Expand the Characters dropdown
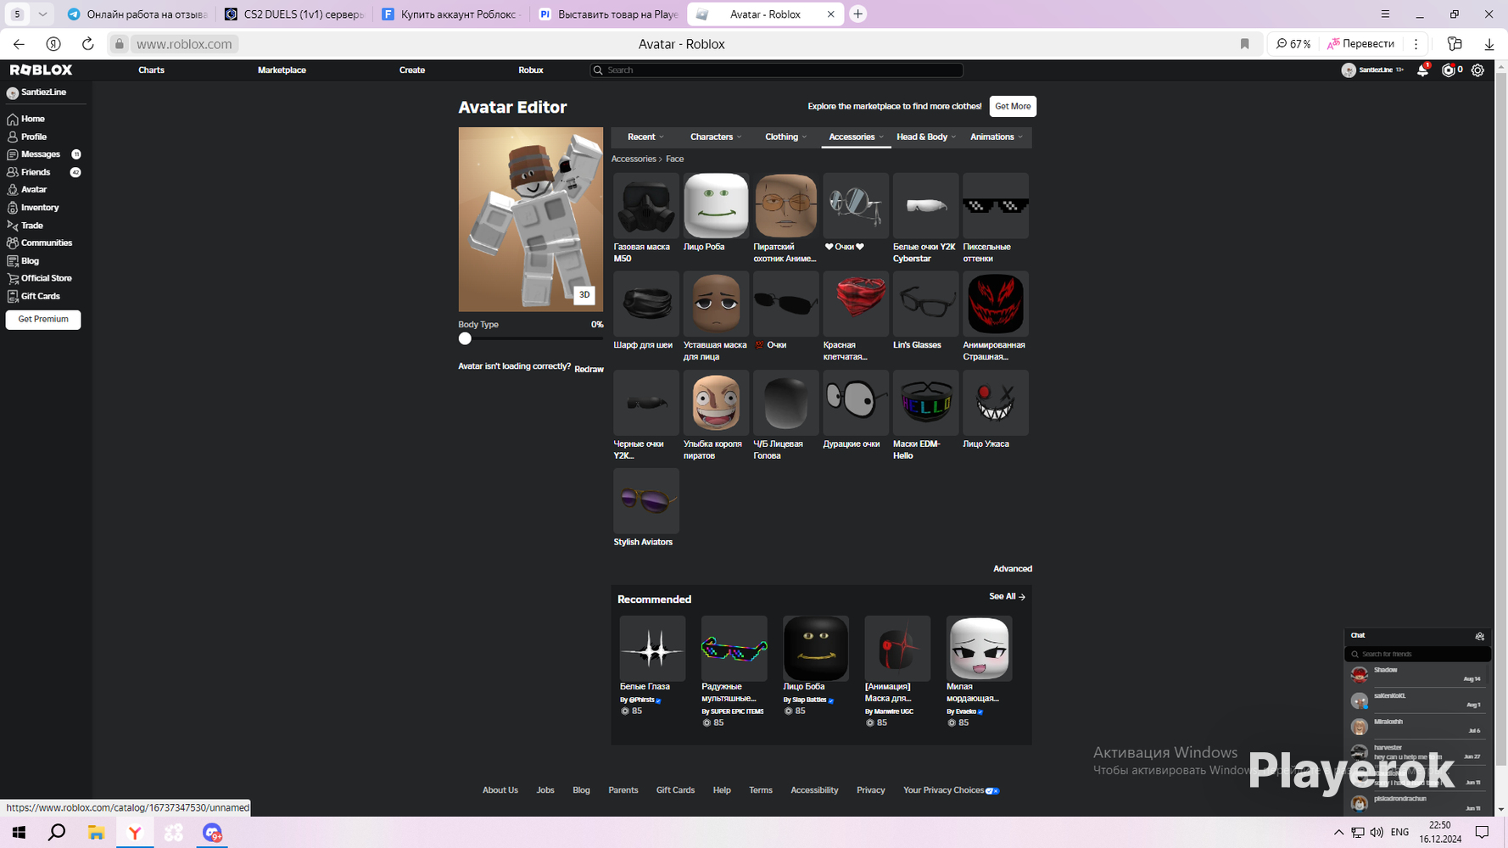Screen dimensions: 1508x848 716,137
